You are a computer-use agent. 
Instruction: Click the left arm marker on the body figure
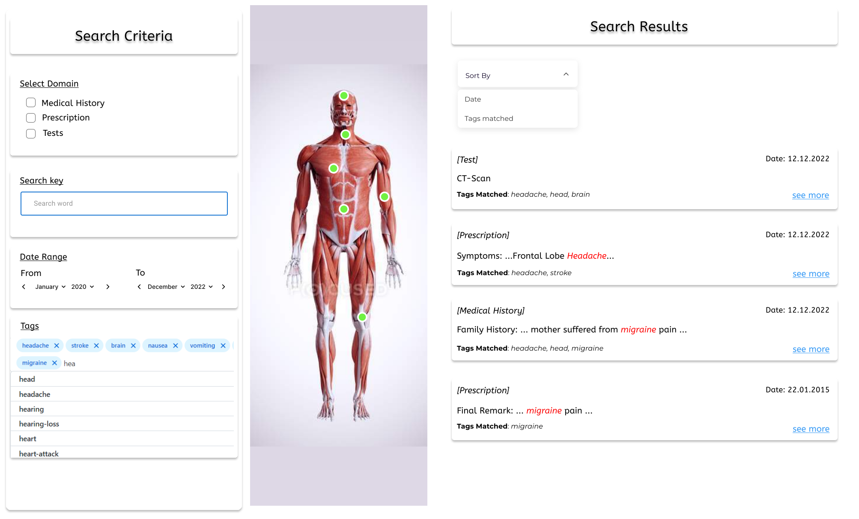click(384, 197)
